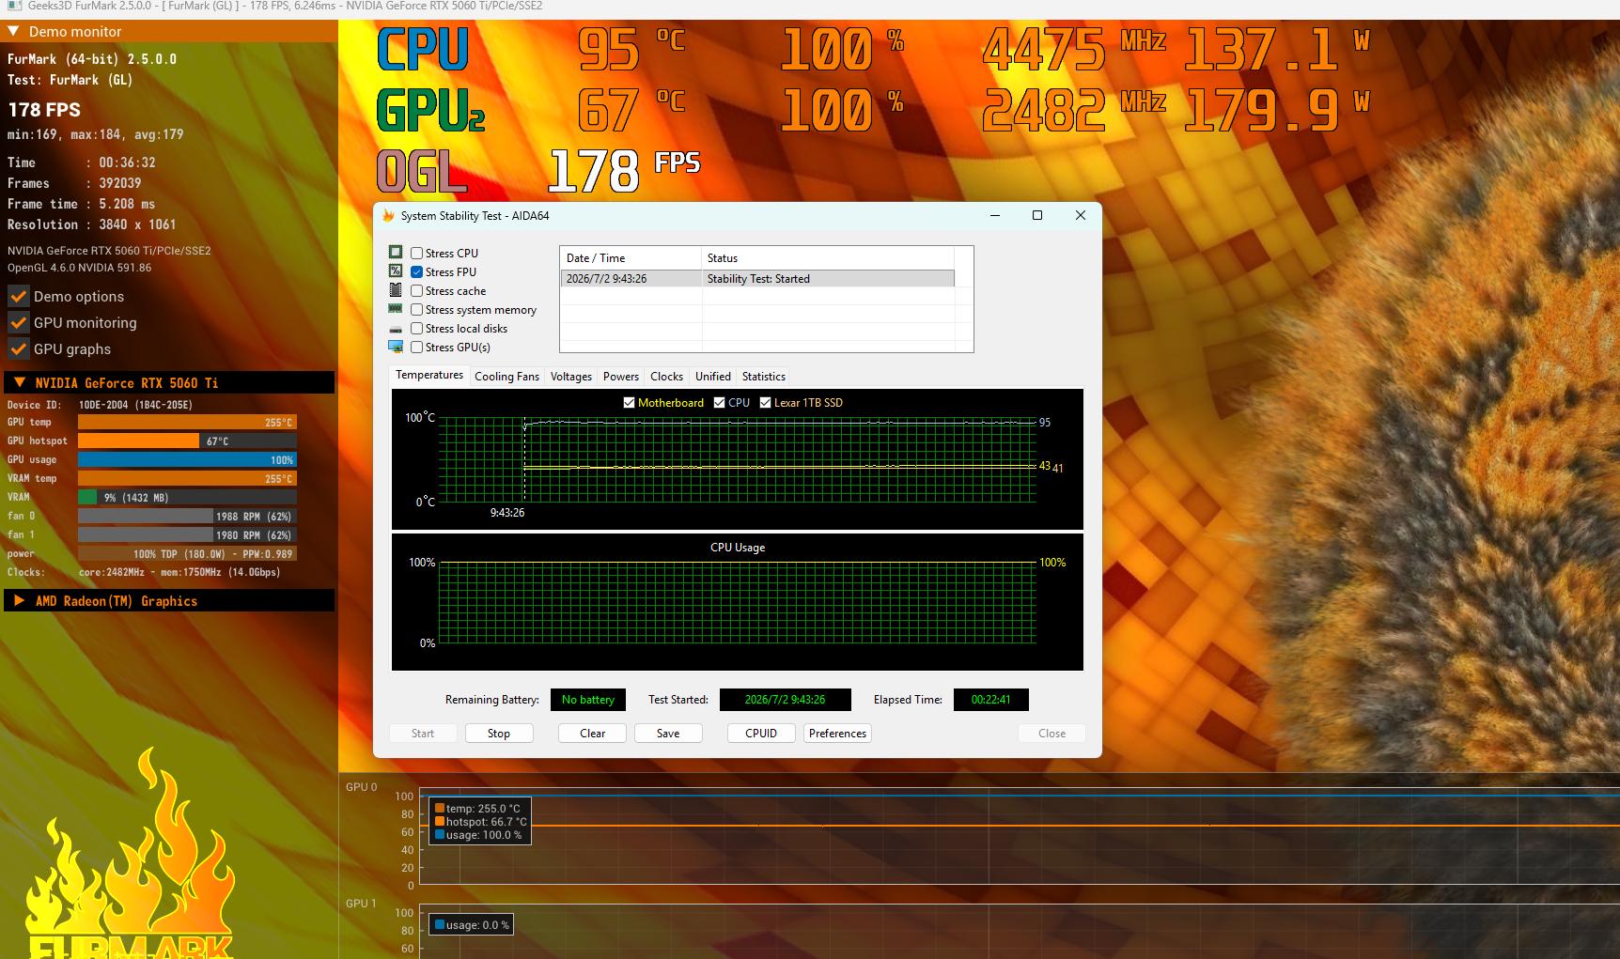Click the fan 1 bar at 1980 RPM
The width and height of the screenshot is (1620, 959).
(187, 535)
